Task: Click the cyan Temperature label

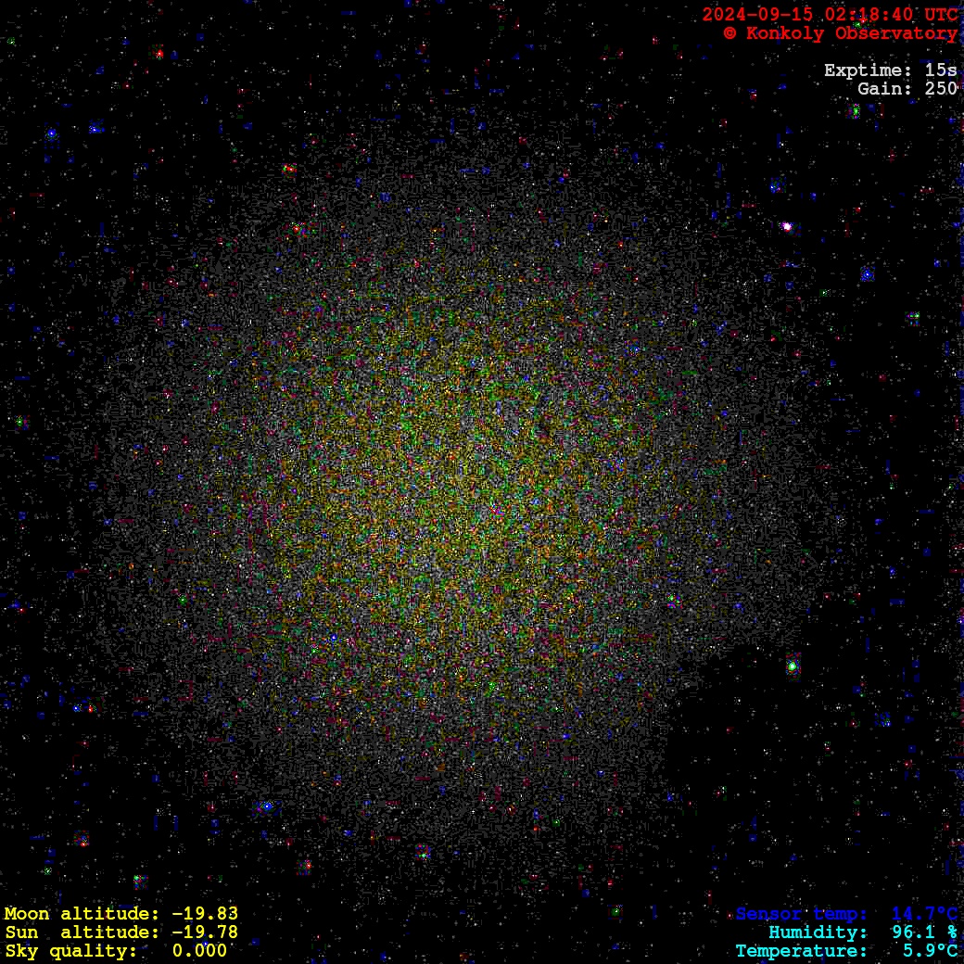Action: tap(802, 951)
